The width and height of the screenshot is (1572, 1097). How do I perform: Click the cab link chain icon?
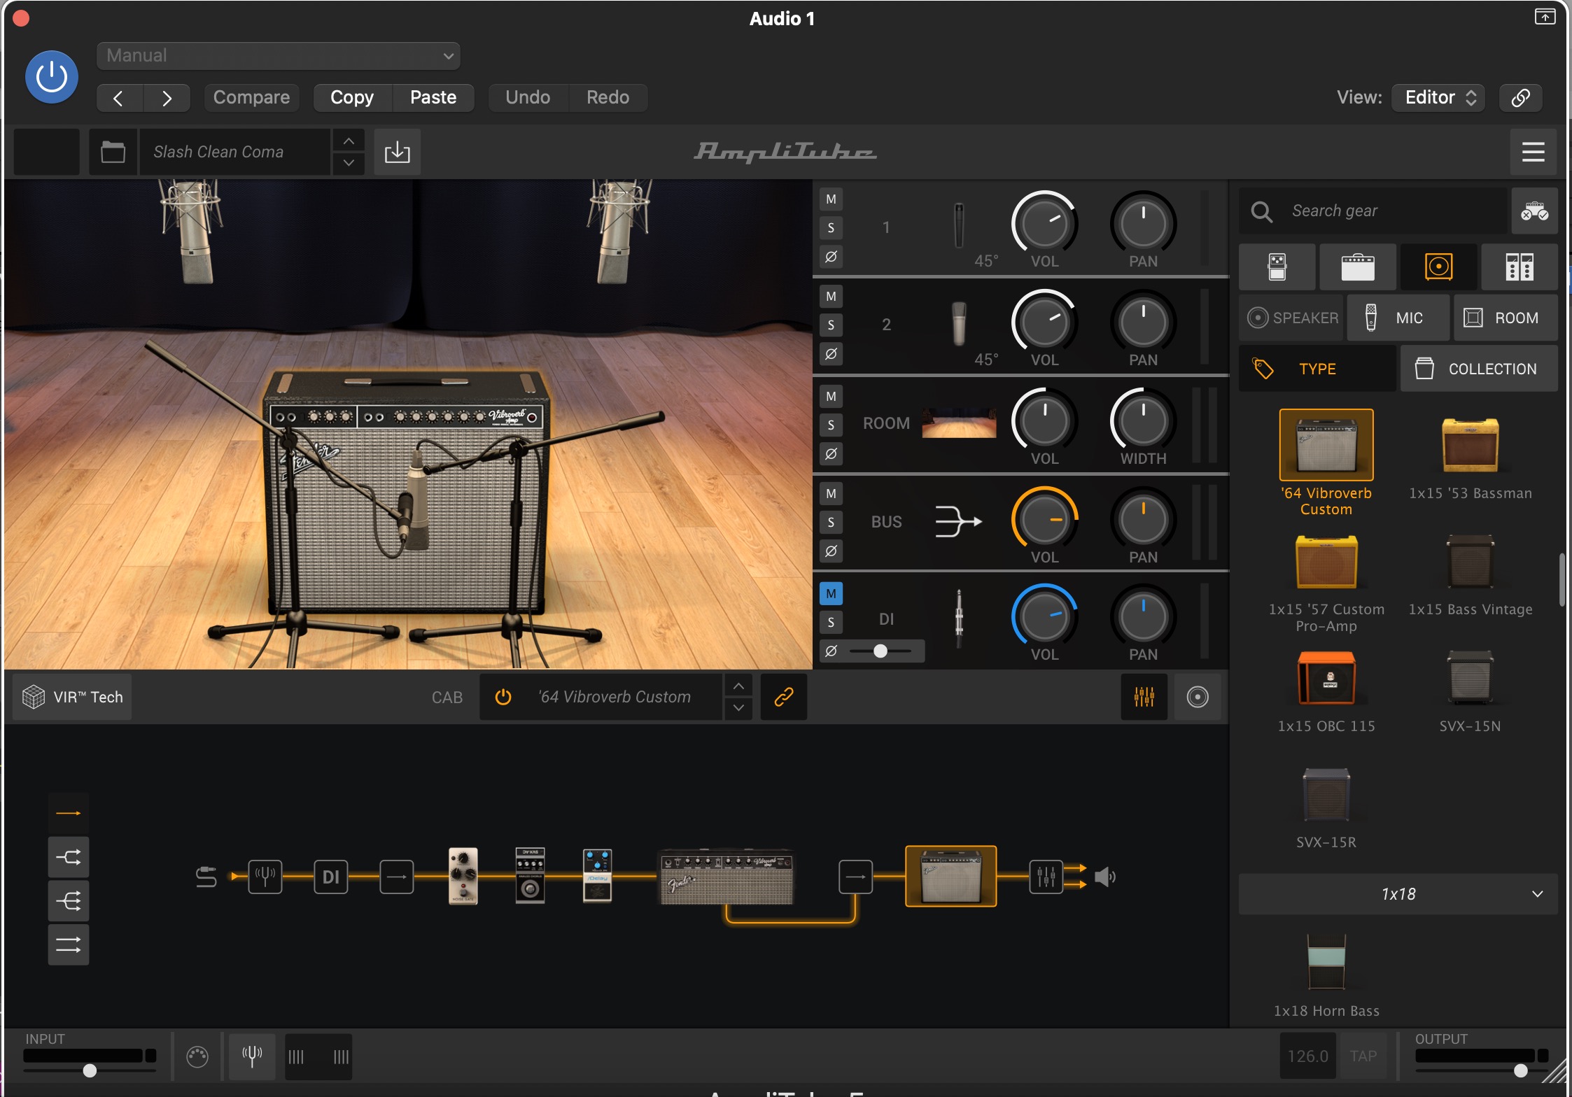click(784, 697)
